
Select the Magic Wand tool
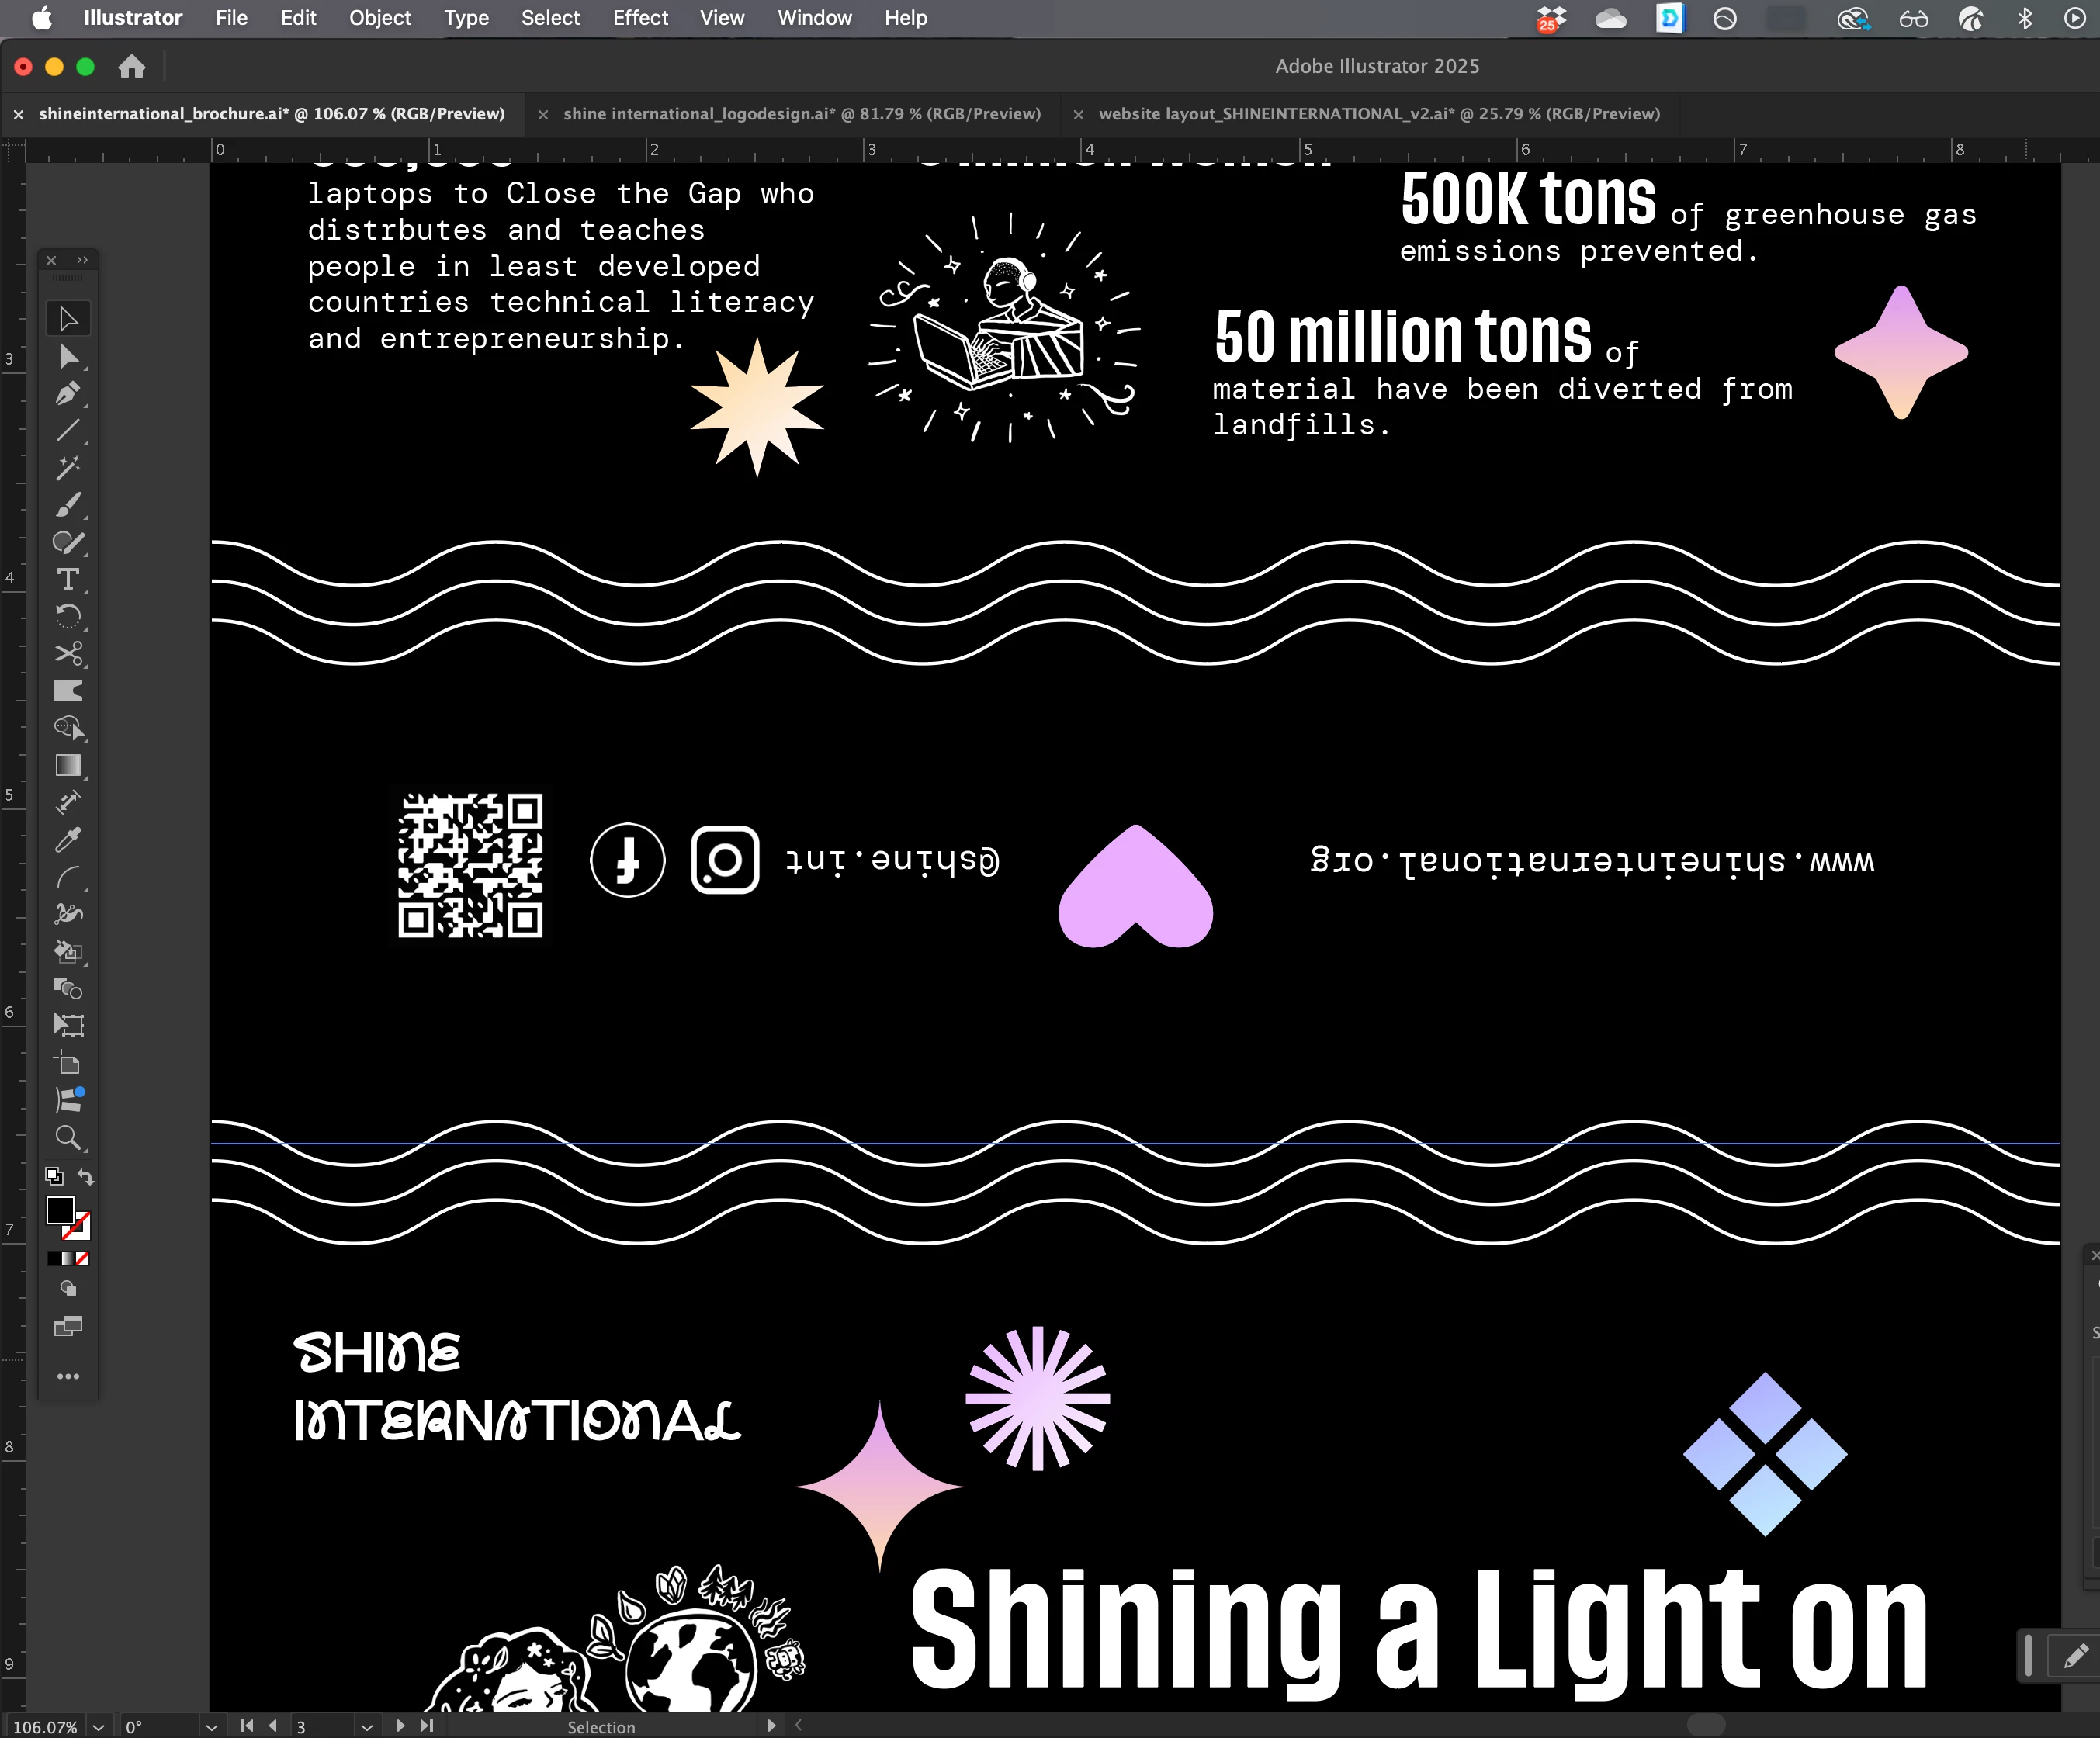click(68, 468)
